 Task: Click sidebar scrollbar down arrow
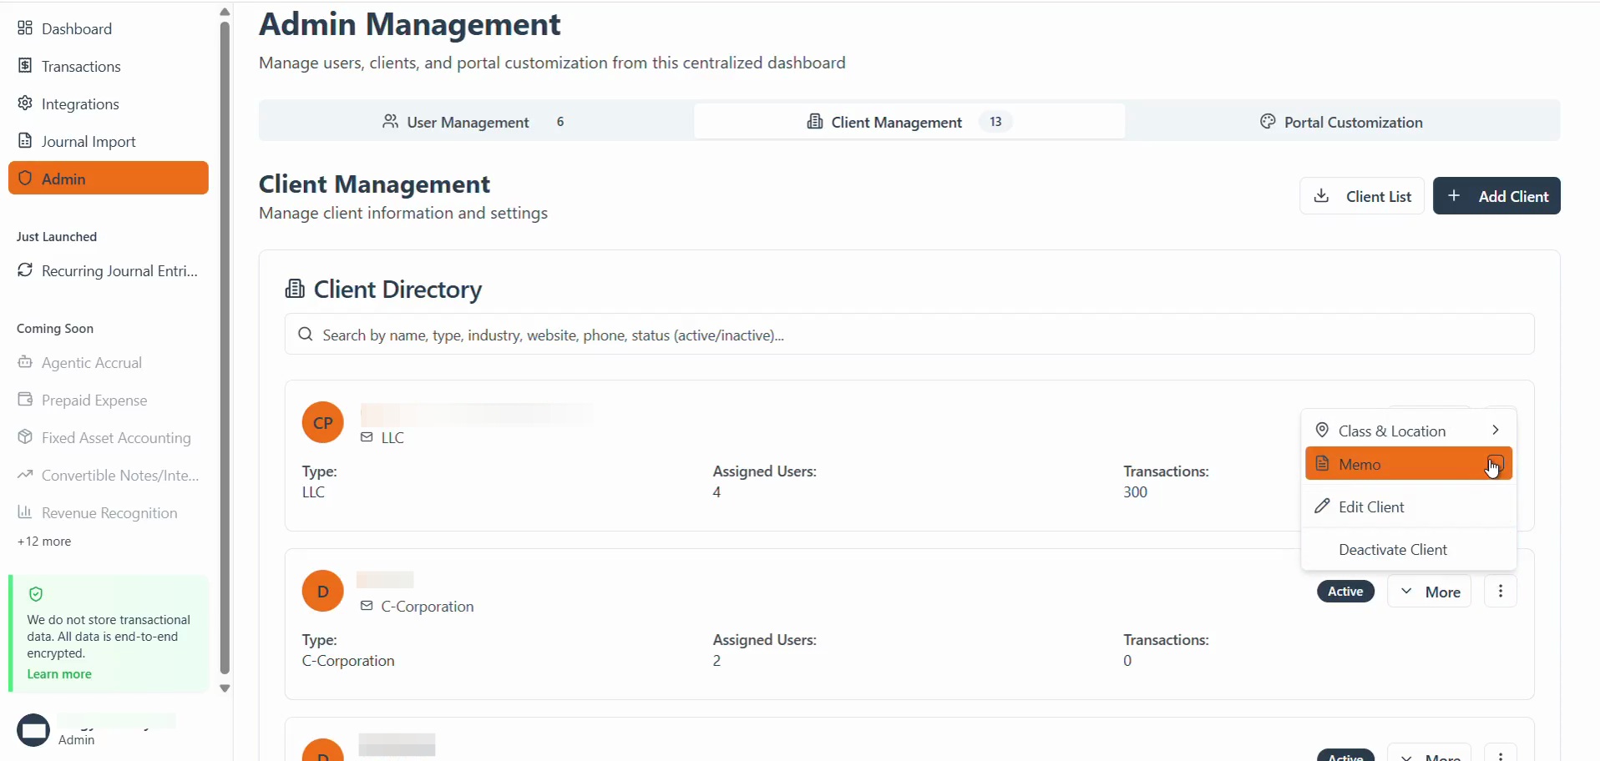tap(225, 688)
